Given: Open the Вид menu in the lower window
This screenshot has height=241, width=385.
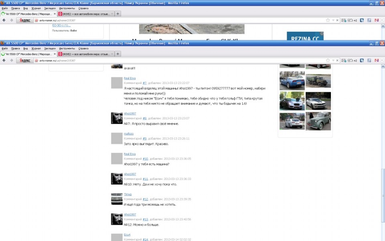Looking at the screenshot, I should point(26,49).
